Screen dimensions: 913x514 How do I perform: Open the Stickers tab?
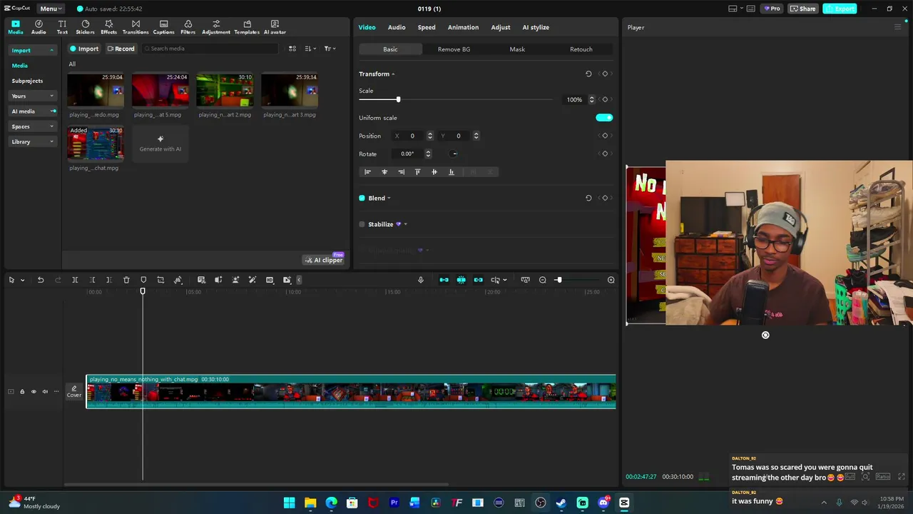click(x=85, y=27)
